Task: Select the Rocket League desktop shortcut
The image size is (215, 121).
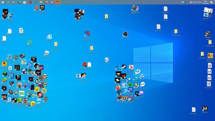Action: point(10,16)
